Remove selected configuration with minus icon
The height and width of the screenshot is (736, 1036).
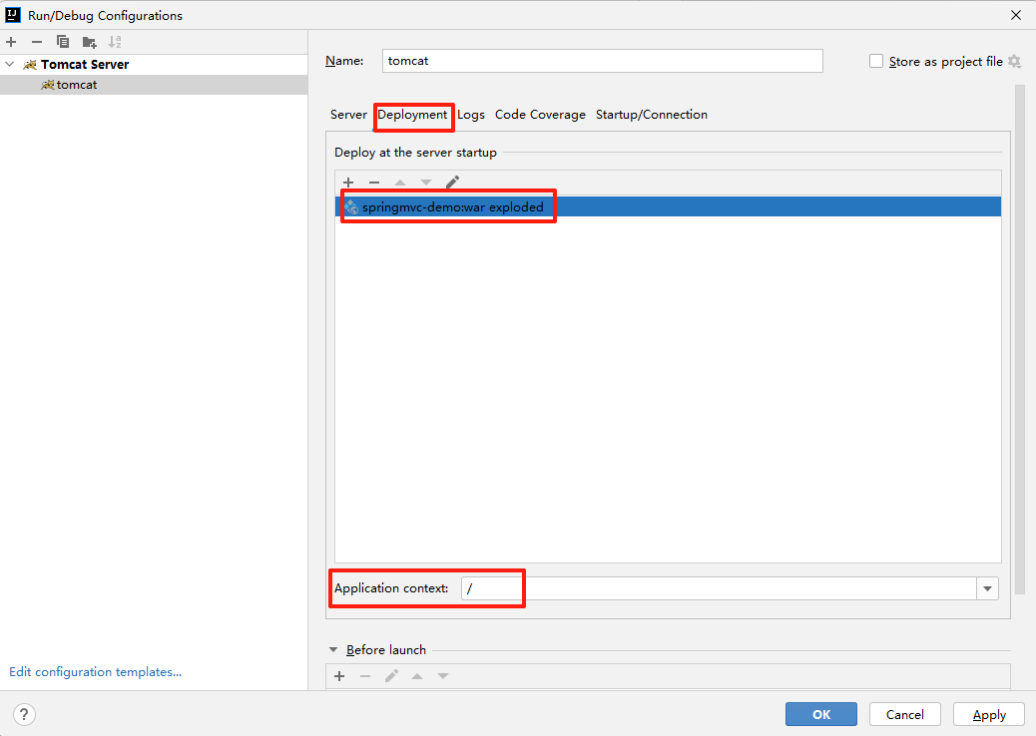37,42
